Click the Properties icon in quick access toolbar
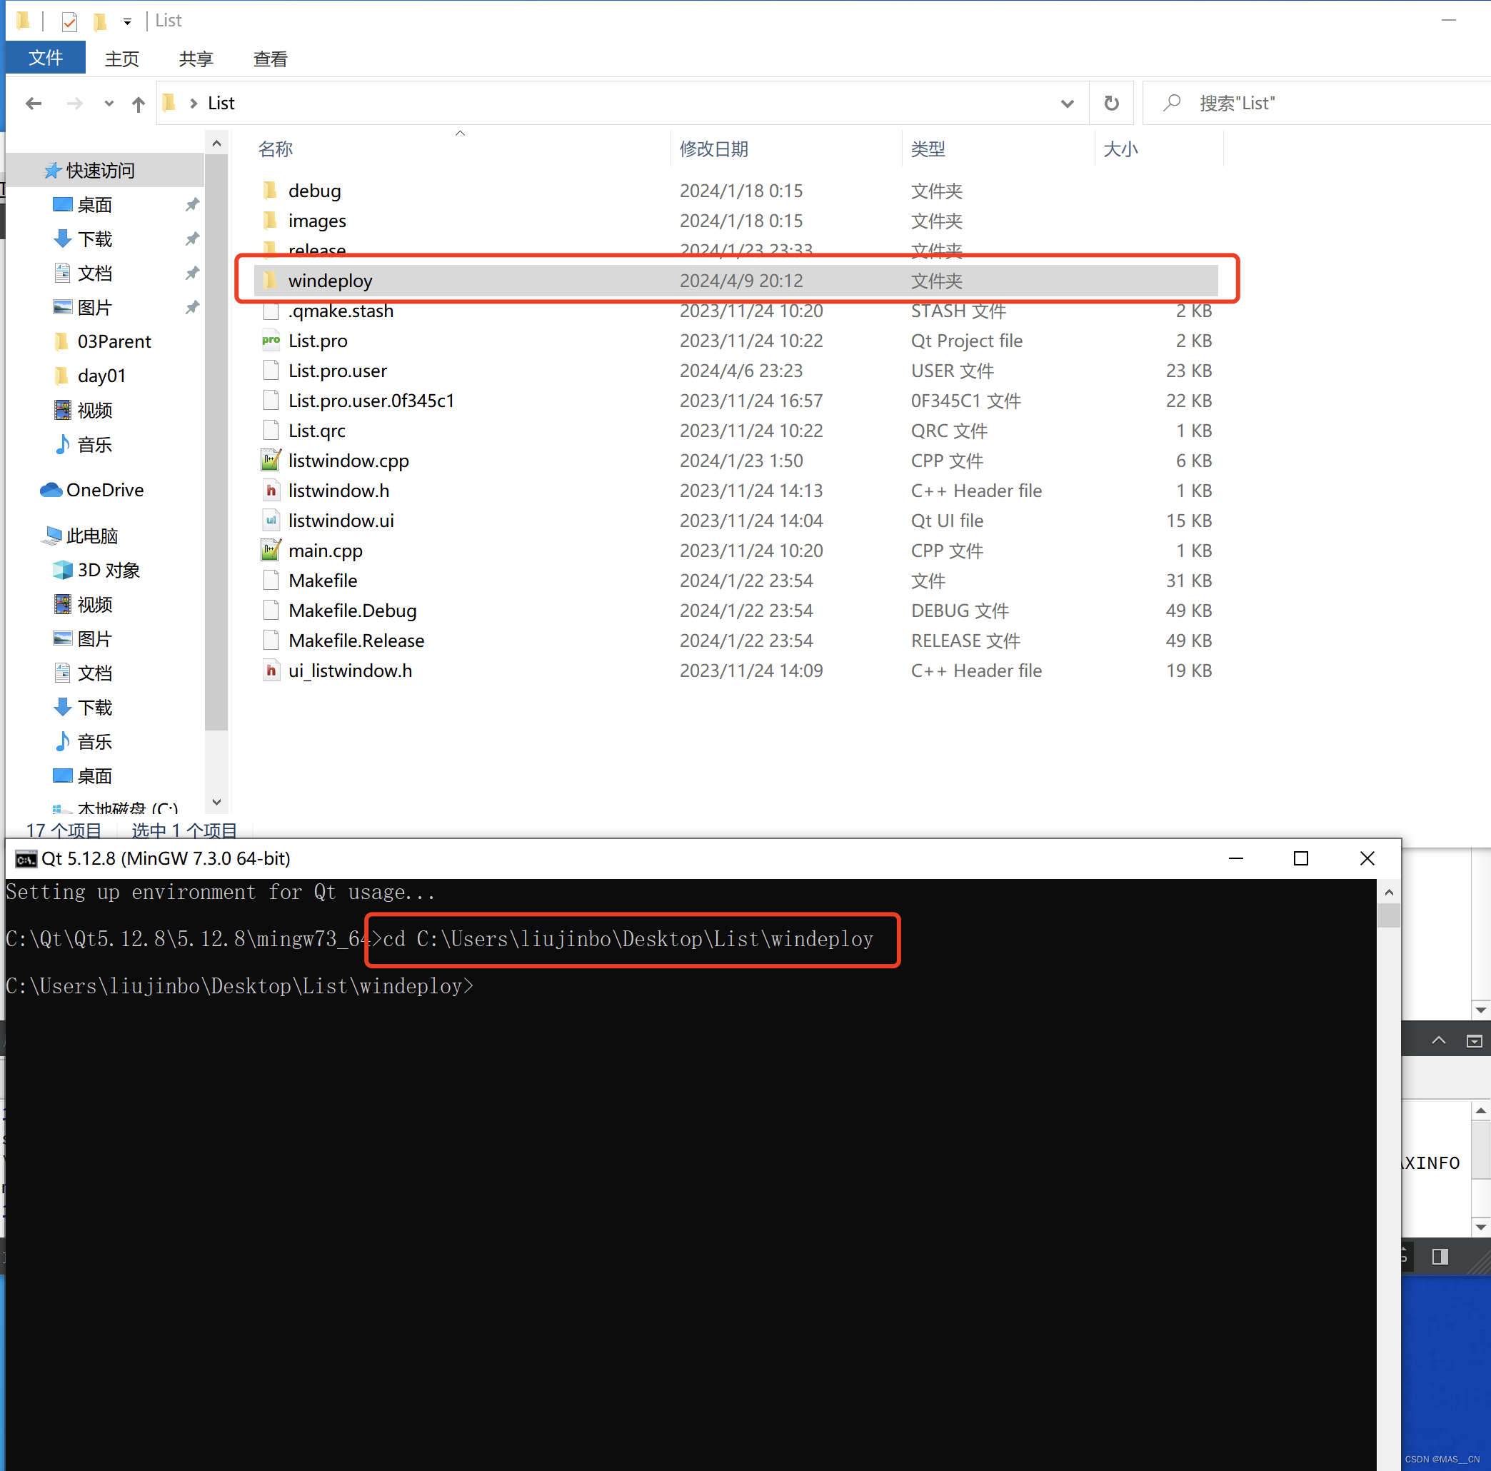Screen dimensions: 1491x1471 point(69,21)
